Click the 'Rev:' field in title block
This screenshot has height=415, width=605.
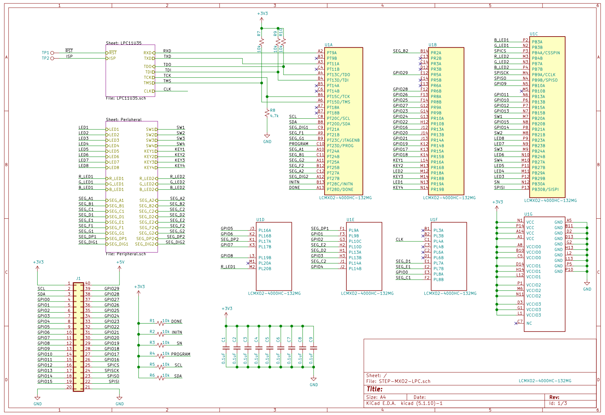tap(554, 397)
